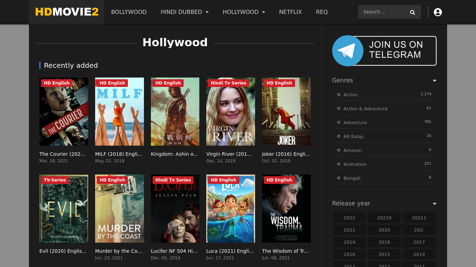
Task: Open the REQ menu item
Action: click(322, 12)
